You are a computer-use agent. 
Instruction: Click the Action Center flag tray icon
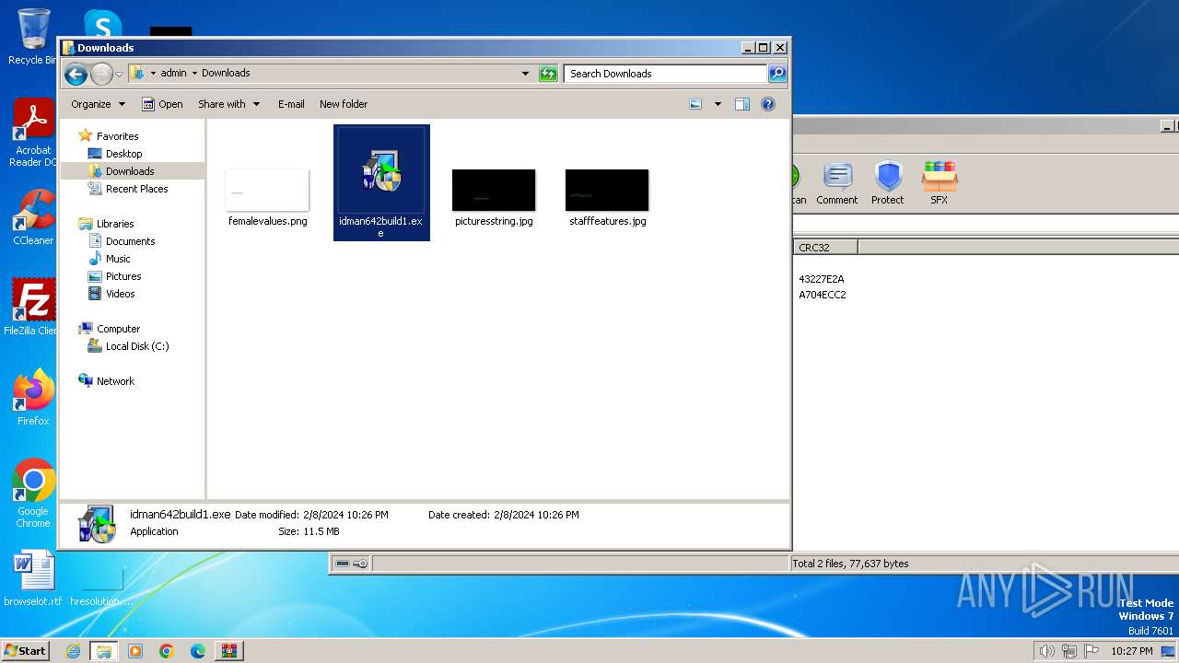1091,651
